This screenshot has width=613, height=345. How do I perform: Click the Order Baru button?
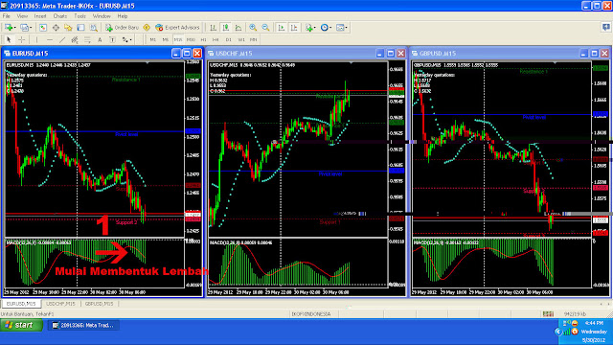(x=122, y=28)
